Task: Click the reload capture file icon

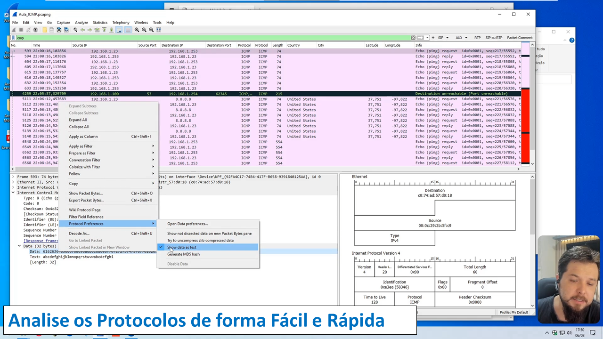Action: coord(66,30)
